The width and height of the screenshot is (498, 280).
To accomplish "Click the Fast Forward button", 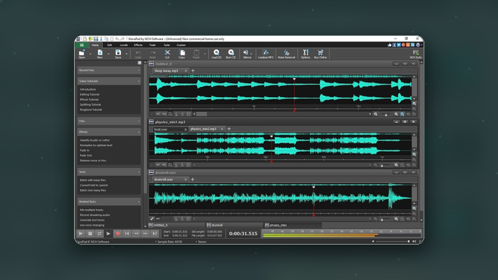I will pos(146,234).
